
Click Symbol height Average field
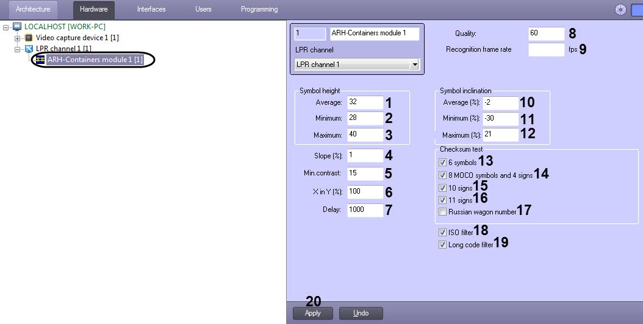[365, 102]
